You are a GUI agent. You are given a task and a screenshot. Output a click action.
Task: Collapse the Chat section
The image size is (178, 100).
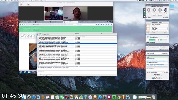click(147, 56)
